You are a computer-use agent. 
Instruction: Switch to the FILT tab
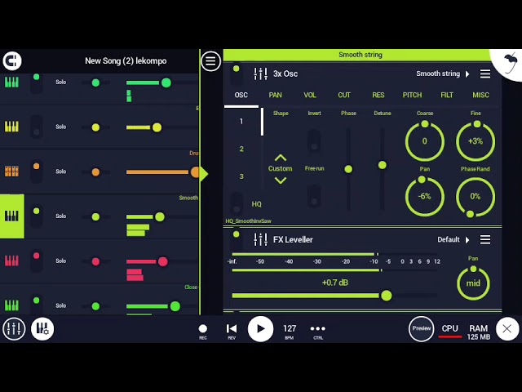point(447,95)
